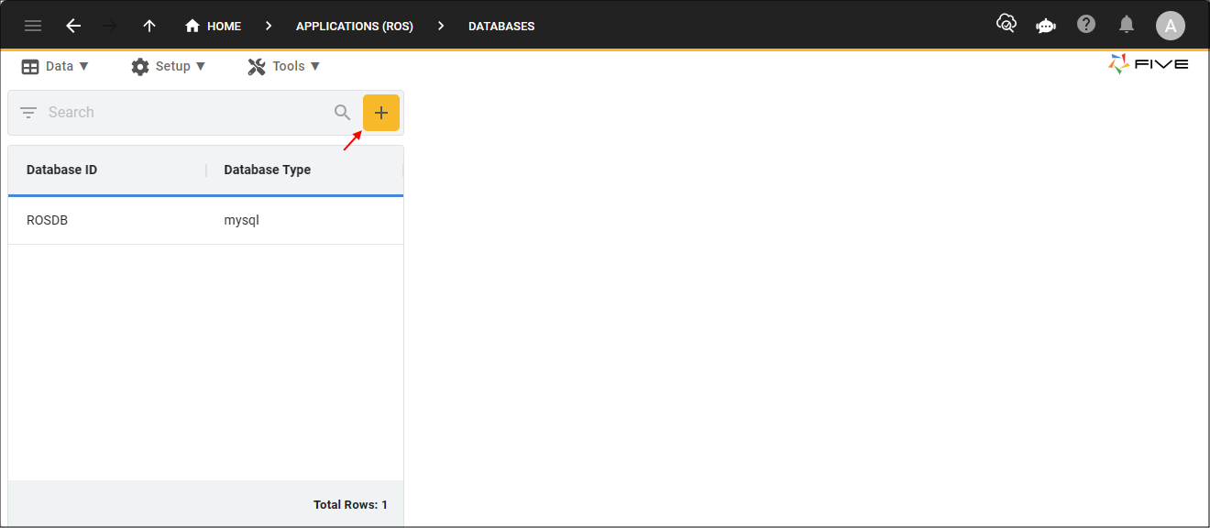Image resolution: width=1210 pixels, height=528 pixels.
Task: Open the navigation hamburger menu
Action: [33, 26]
